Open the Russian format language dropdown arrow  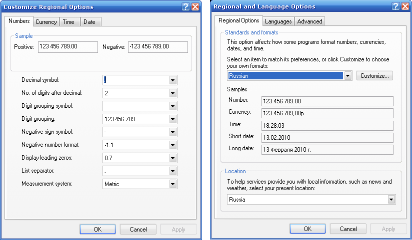click(x=347, y=76)
